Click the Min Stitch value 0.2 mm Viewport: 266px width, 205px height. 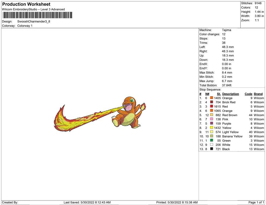click(227, 77)
